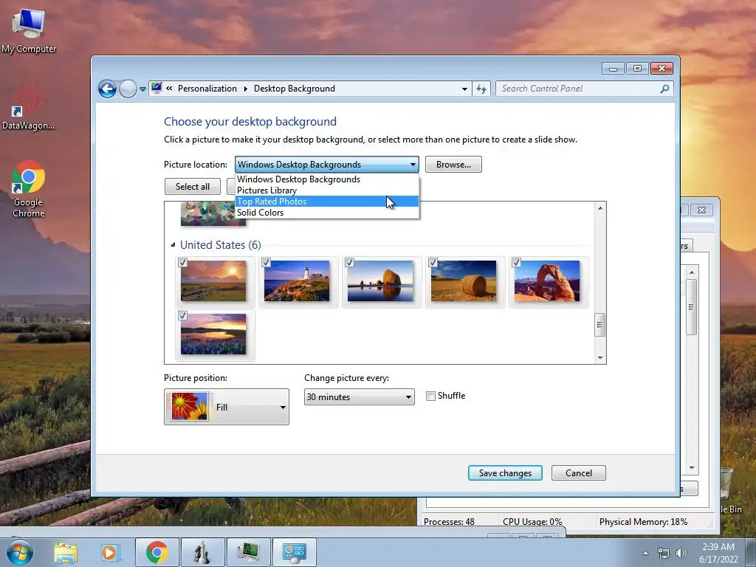Click Save changes button
Image resolution: width=756 pixels, height=567 pixels.
click(x=505, y=473)
